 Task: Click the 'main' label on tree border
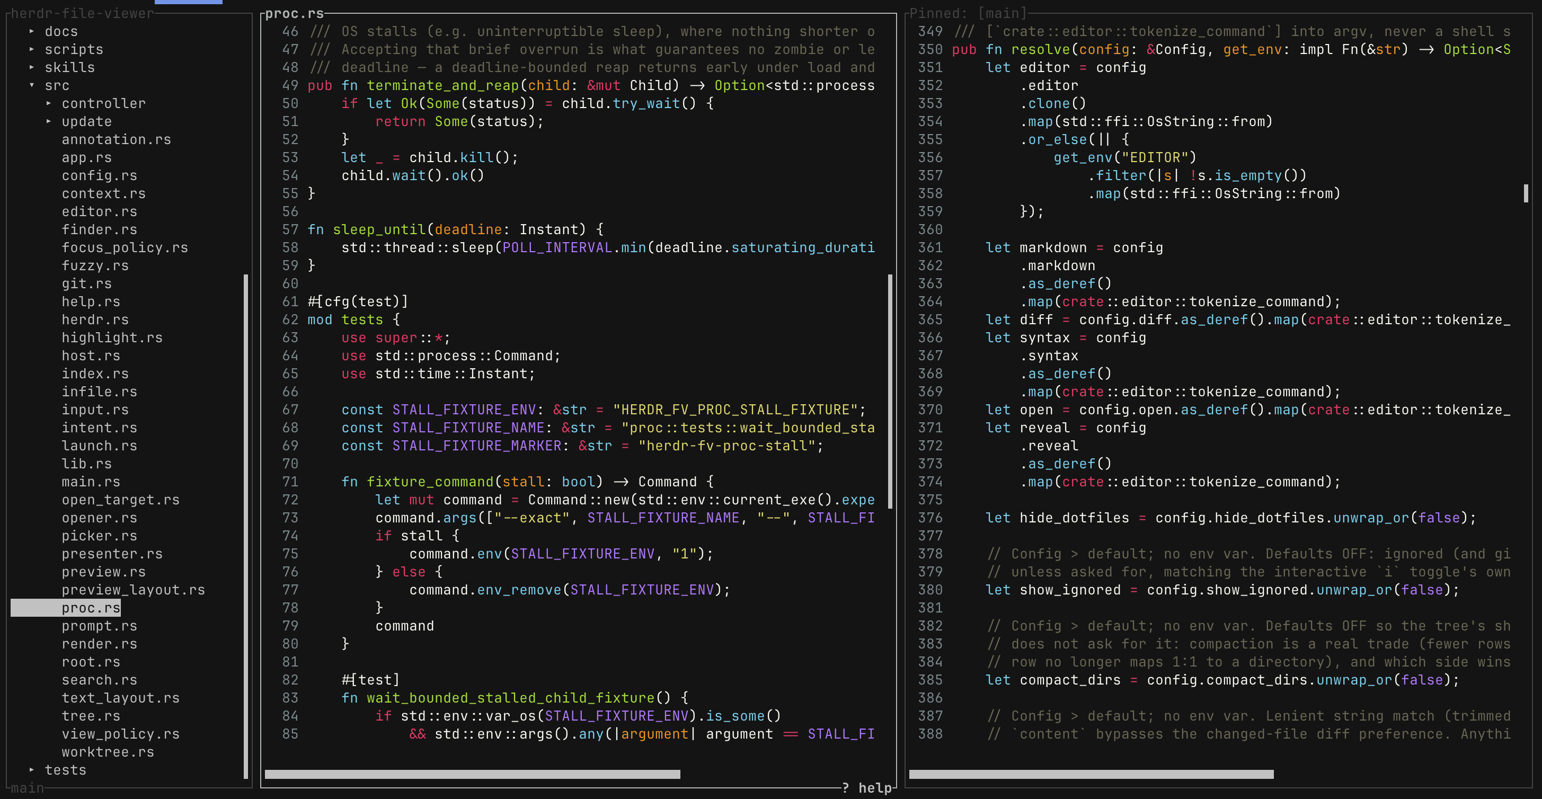coord(28,788)
